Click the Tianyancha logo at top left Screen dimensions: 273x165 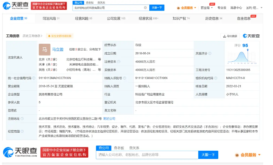(16, 6)
